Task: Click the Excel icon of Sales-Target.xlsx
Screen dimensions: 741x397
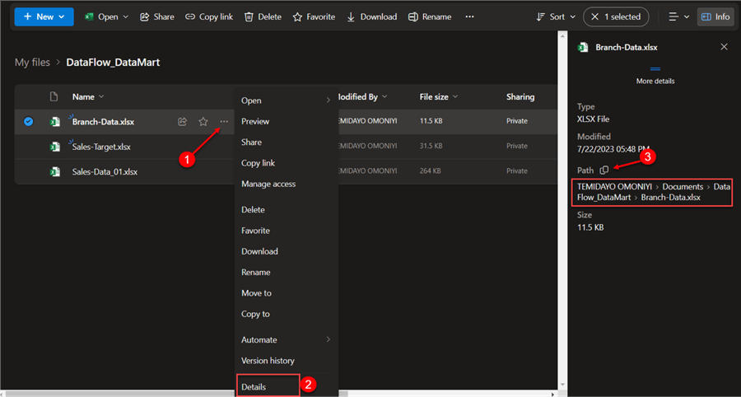Action: (54, 147)
